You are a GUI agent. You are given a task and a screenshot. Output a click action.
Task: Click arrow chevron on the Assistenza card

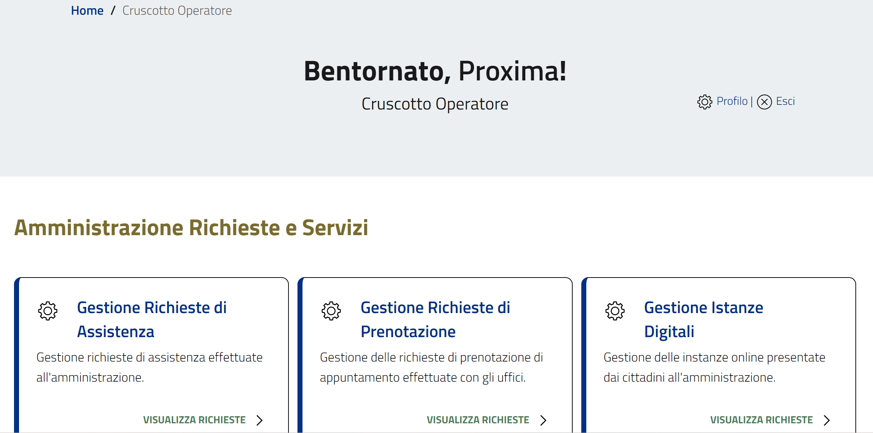259,420
